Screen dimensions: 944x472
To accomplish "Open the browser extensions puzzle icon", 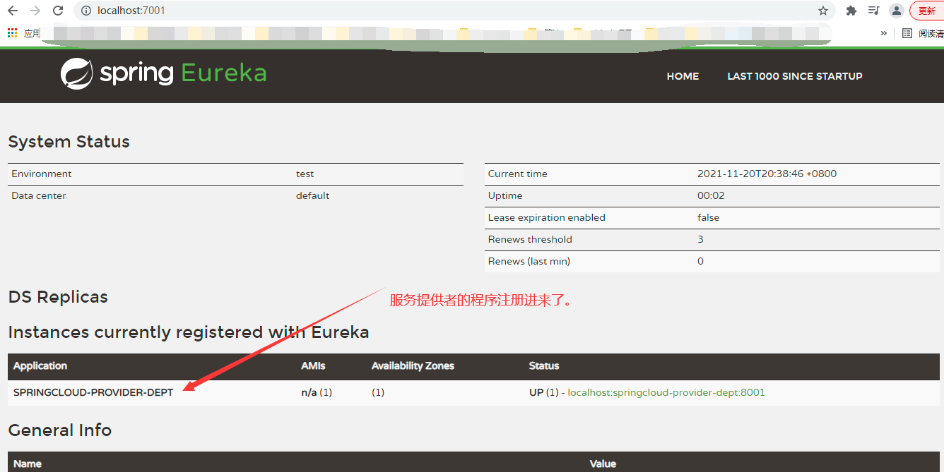I will click(x=851, y=11).
